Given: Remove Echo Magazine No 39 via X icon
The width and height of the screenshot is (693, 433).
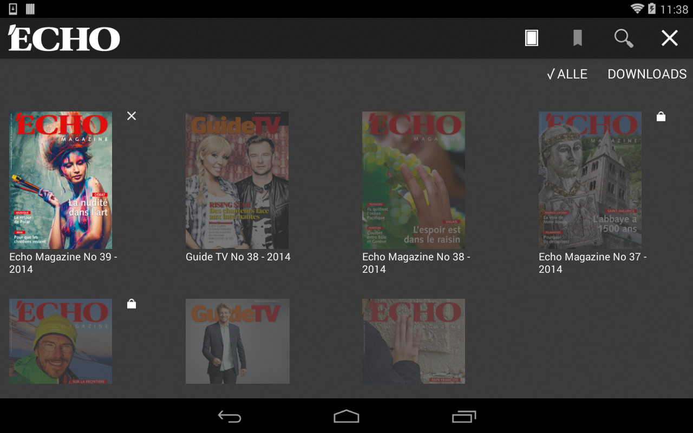Looking at the screenshot, I should pos(132,116).
